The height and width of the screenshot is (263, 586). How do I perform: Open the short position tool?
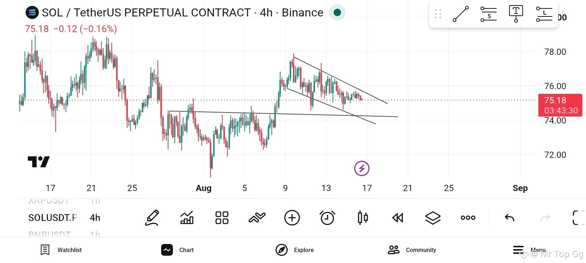click(489, 14)
